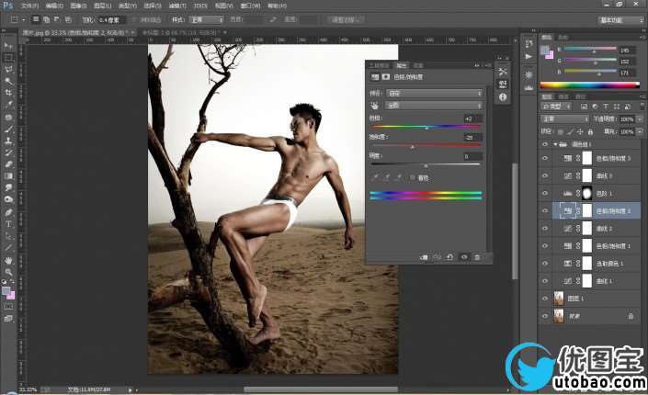648x395 pixels.
Task: Clip adjustment to layer below icon
Action: tap(424, 257)
